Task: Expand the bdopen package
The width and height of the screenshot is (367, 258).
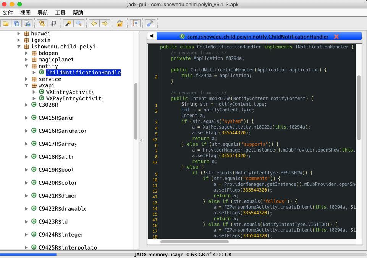Action: coord(26,53)
